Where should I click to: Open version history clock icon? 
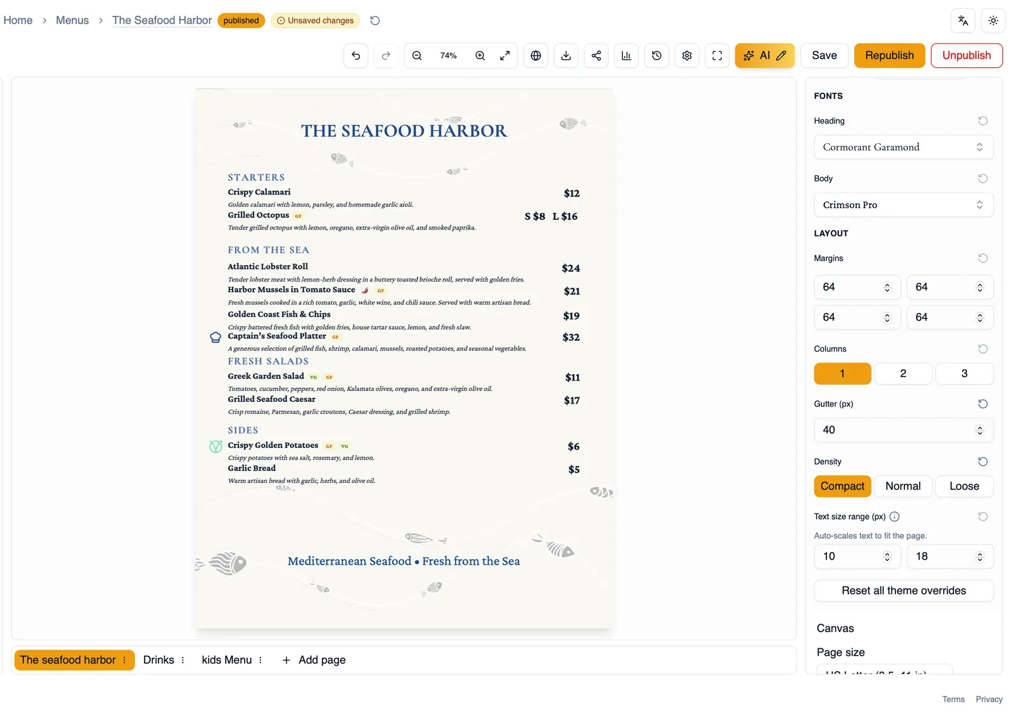(x=657, y=56)
